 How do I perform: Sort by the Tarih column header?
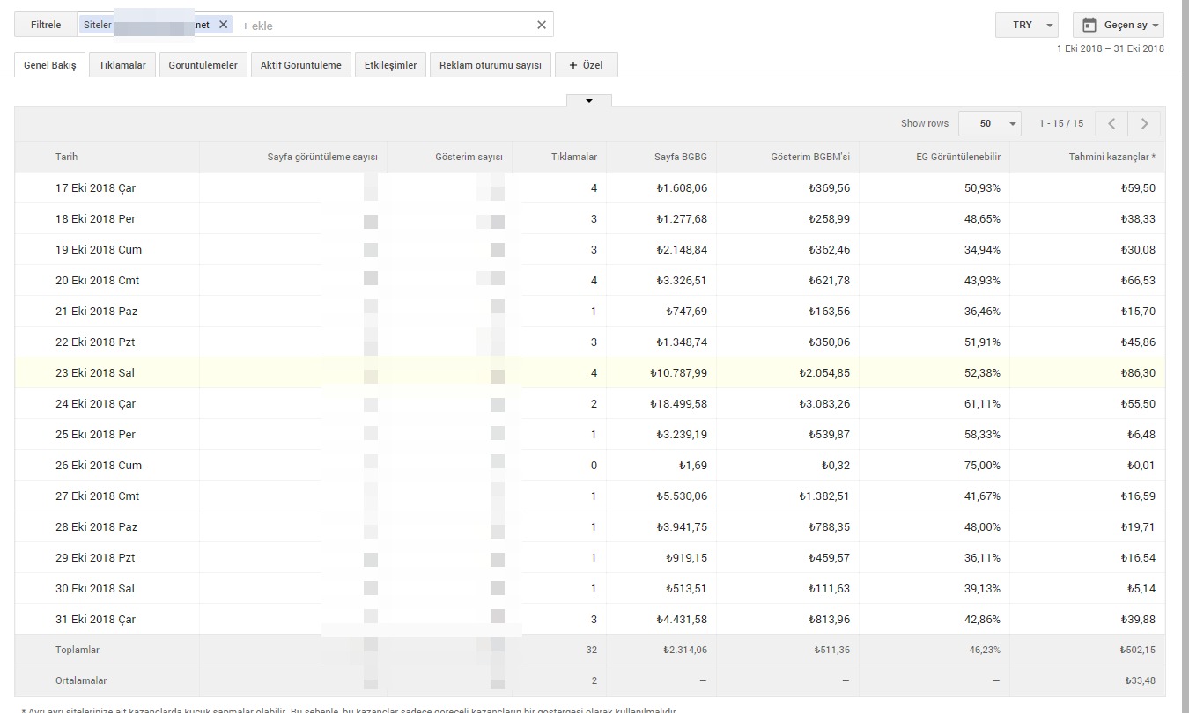pyautogui.click(x=67, y=157)
